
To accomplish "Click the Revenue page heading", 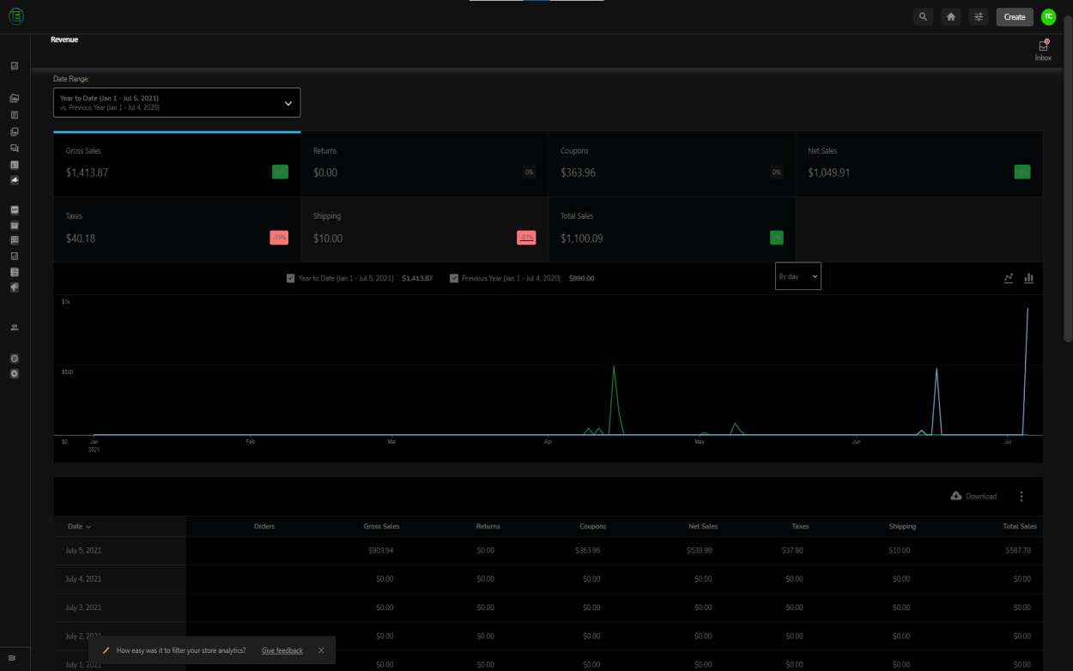I will [64, 39].
